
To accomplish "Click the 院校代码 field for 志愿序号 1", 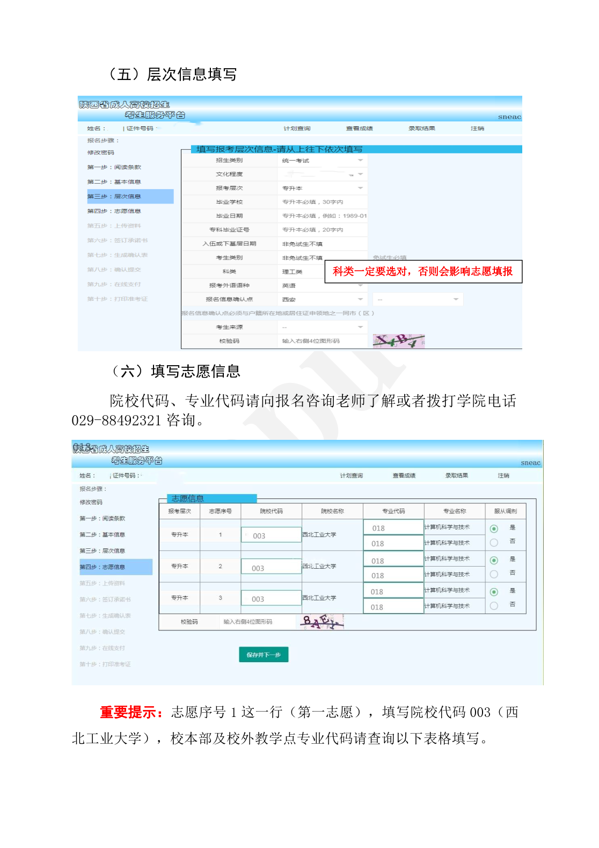I will (271, 535).
